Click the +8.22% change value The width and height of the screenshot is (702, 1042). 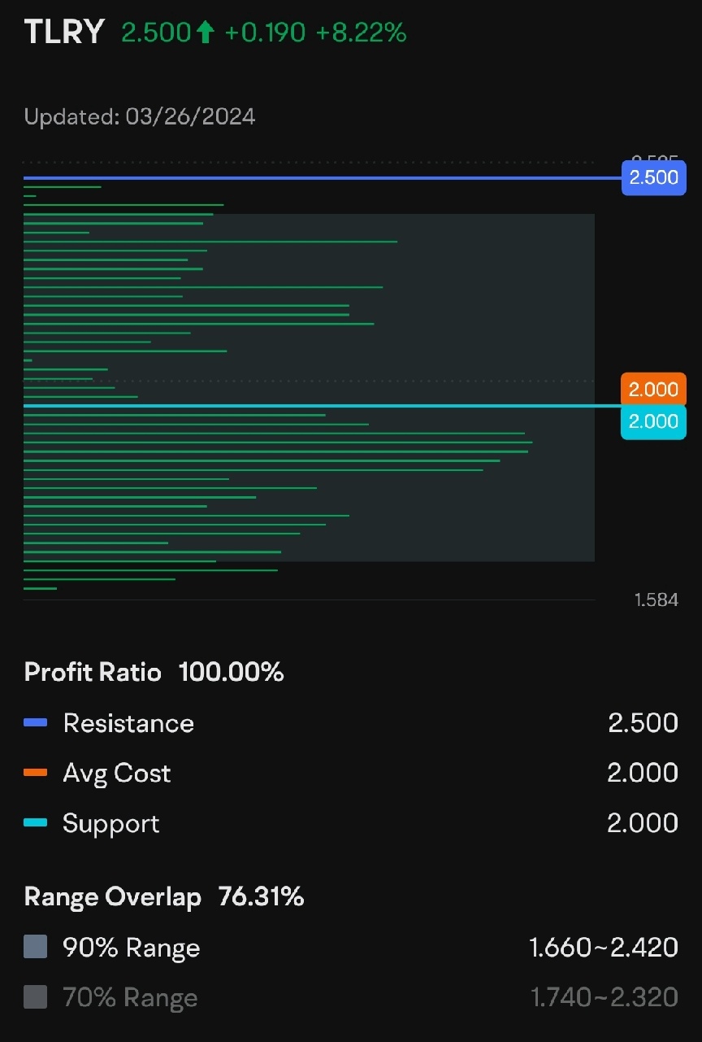(361, 33)
